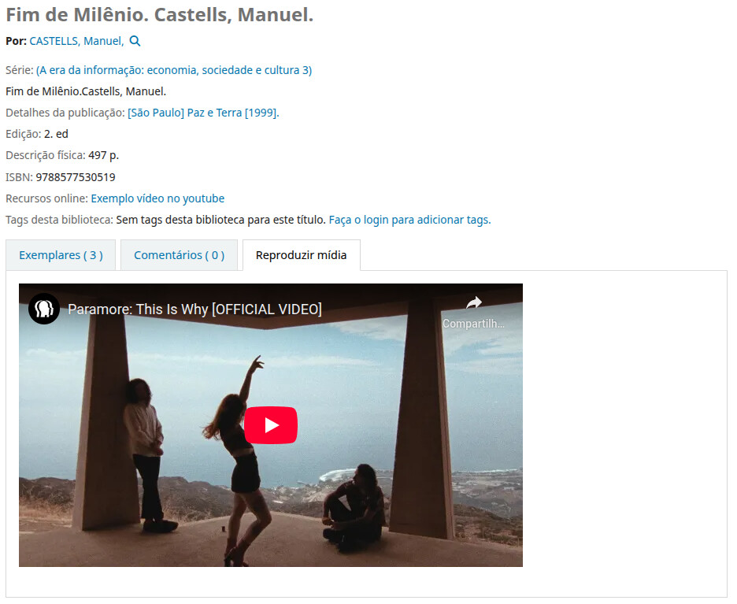Open the author link CASTELLS, Manuel

76,41
